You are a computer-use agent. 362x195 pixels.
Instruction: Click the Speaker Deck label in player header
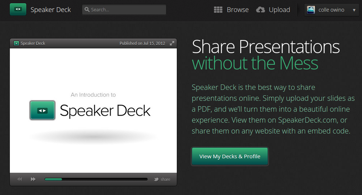tap(33, 43)
